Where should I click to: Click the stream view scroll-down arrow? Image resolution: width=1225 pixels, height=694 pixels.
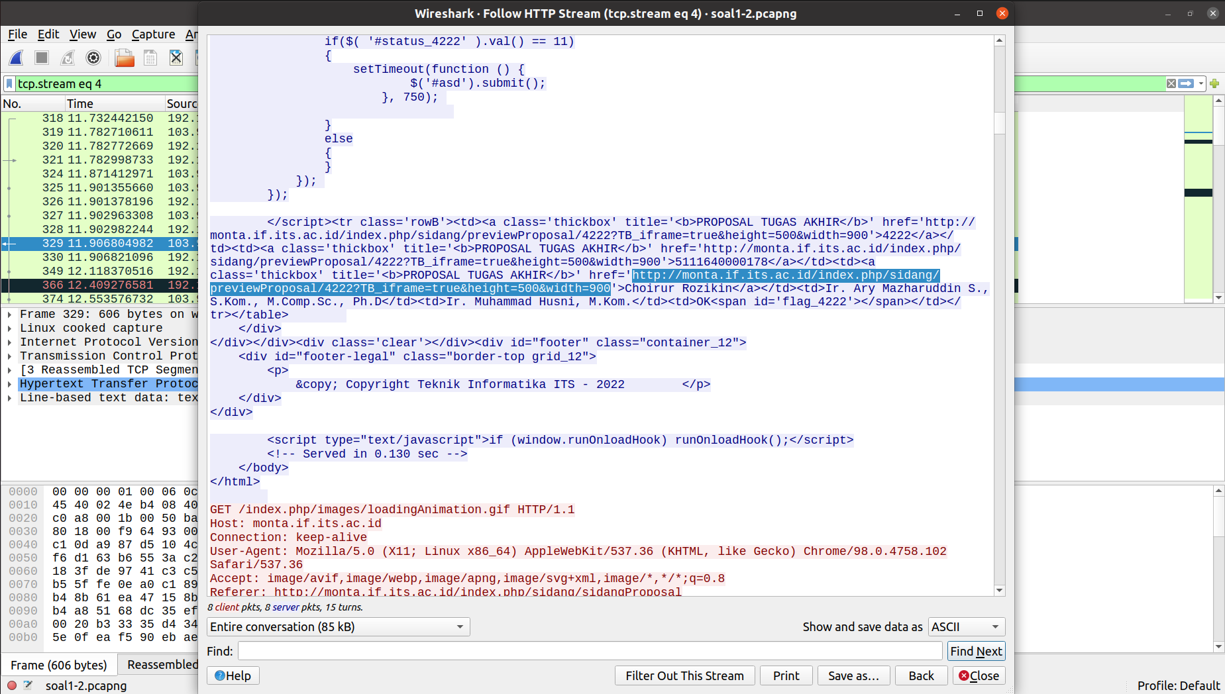(x=999, y=590)
